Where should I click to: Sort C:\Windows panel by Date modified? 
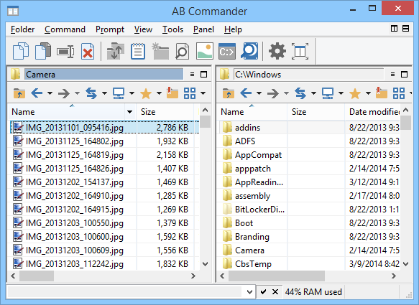point(372,112)
